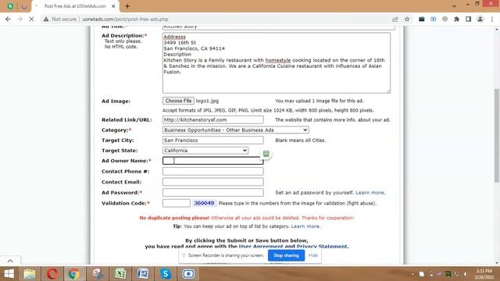Share this page using the share icon
The height and width of the screenshot is (281, 500).
pos(395,19)
